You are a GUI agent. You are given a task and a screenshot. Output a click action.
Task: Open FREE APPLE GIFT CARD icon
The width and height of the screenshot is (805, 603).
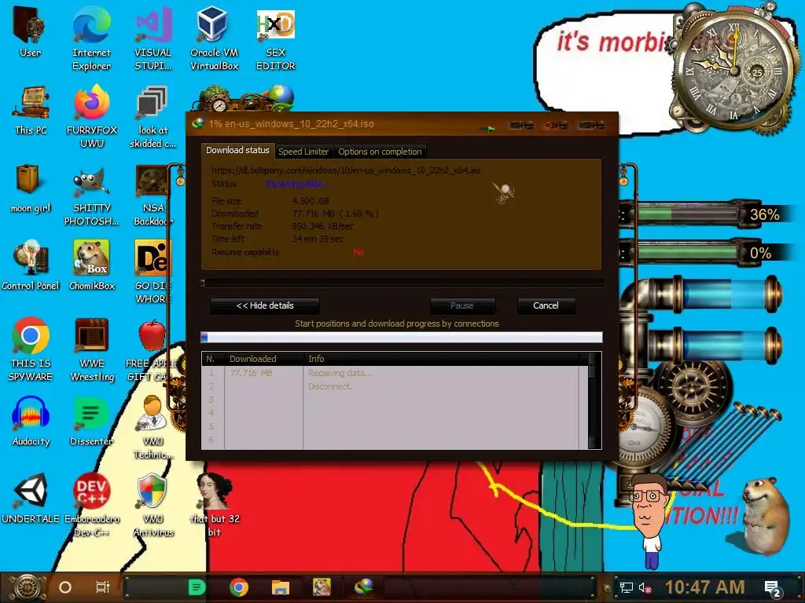(150, 351)
